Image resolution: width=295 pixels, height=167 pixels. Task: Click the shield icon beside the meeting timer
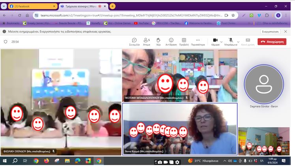pos(6,41)
